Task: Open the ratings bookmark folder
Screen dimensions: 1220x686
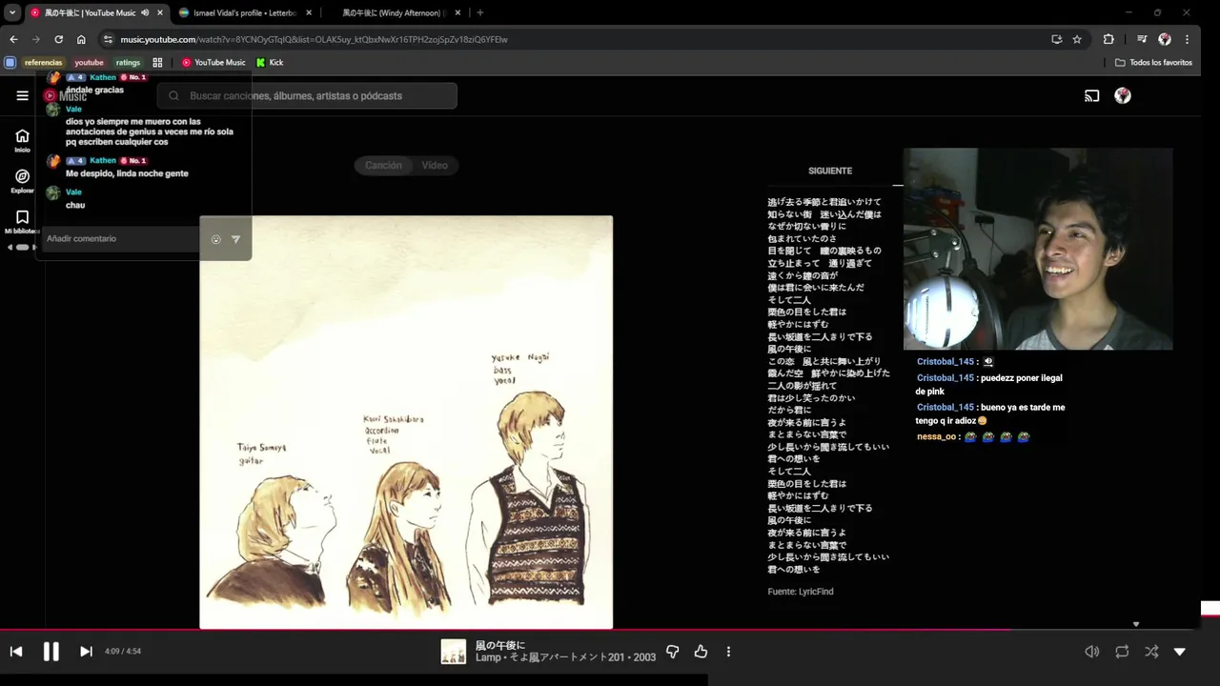Action: 128,63
